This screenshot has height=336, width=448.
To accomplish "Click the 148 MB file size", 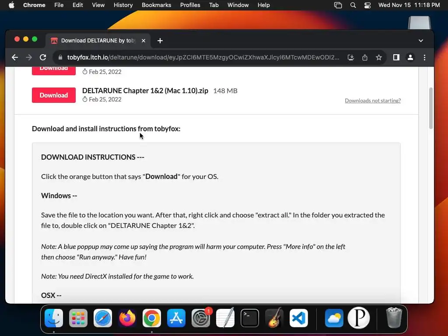I will (x=225, y=91).
